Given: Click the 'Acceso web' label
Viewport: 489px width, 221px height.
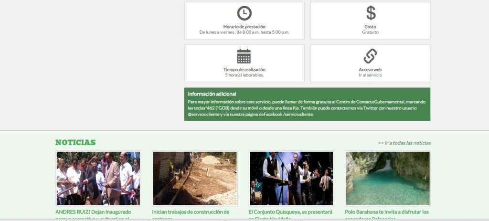Looking at the screenshot, I should click(x=370, y=70).
